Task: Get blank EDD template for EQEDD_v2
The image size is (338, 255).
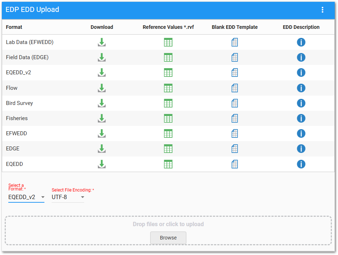Action: (x=235, y=72)
